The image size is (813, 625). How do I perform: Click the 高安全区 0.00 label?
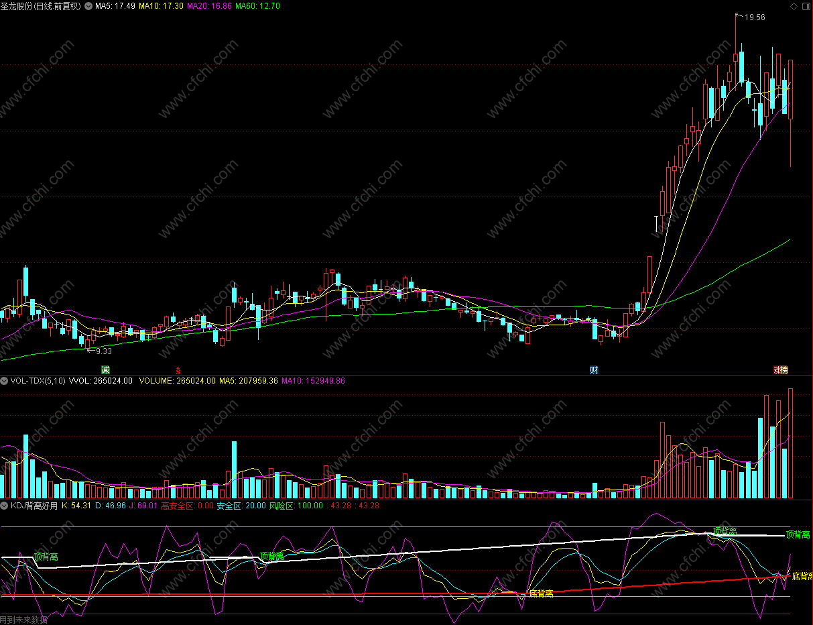(x=187, y=506)
